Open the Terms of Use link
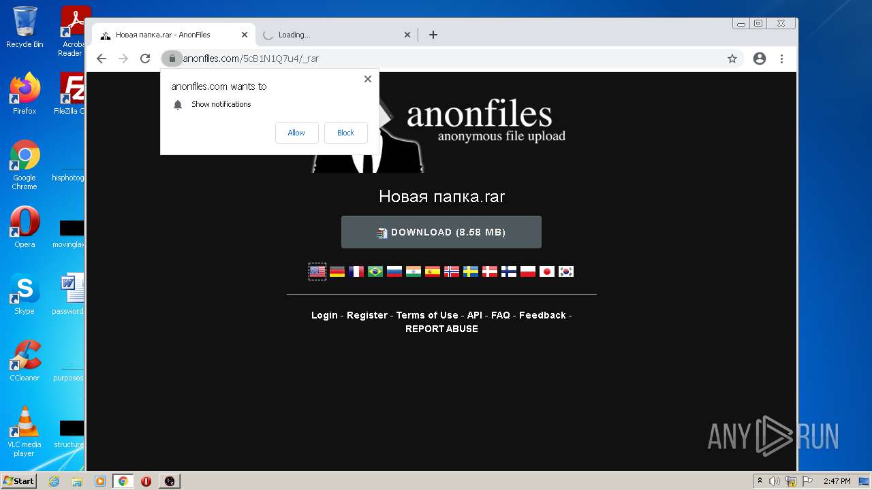 click(427, 315)
